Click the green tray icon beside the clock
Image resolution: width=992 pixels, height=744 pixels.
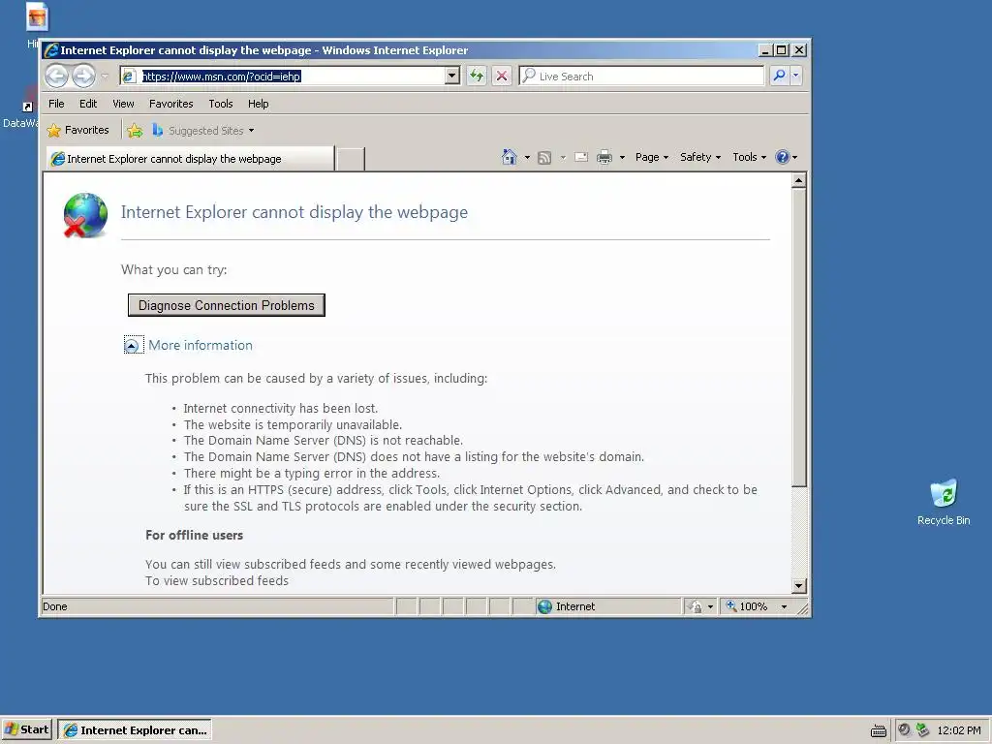click(x=923, y=729)
